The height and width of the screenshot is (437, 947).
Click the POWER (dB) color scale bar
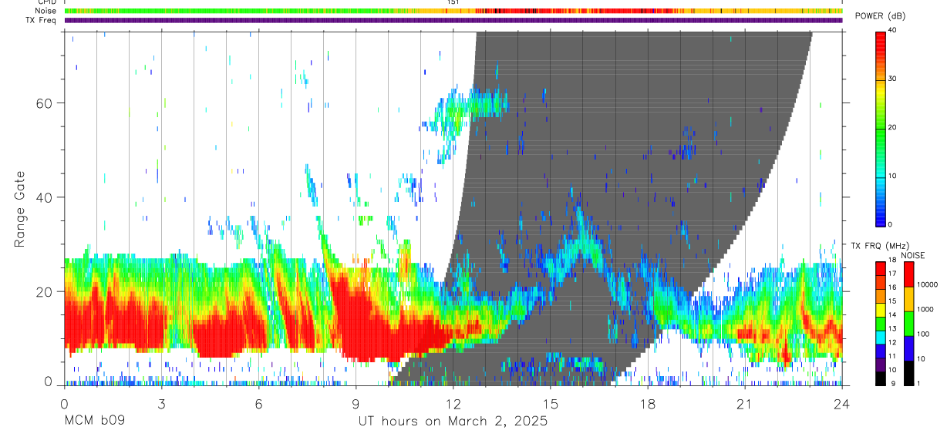[881, 128]
